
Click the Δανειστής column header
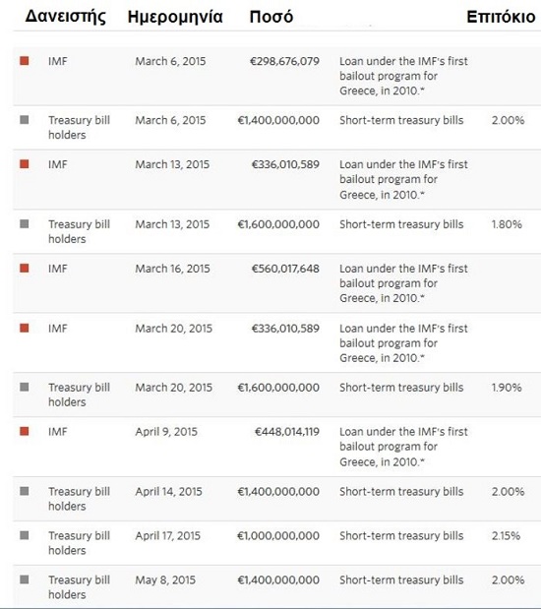65,17
